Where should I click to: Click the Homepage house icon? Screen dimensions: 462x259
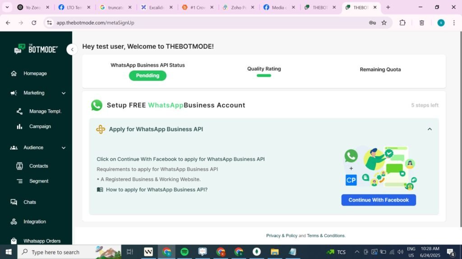14,73
